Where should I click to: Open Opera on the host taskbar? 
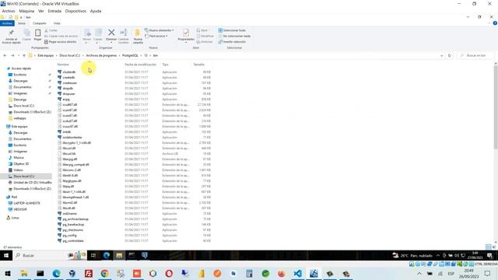click(169, 273)
